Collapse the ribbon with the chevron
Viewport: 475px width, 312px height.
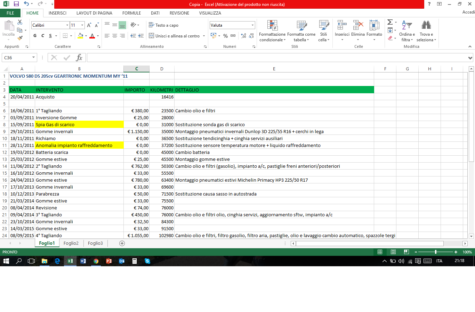tap(470, 46)
